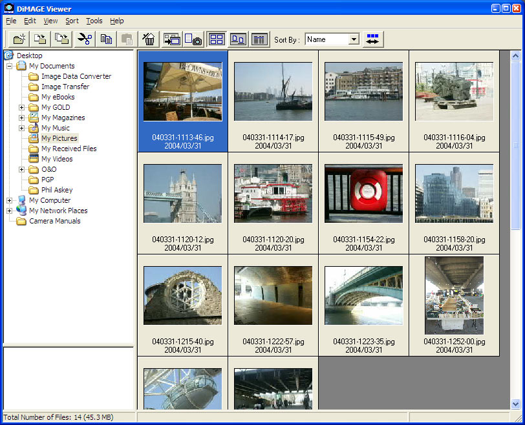This screenshot has height=425, width=525.
Task: Open the Help menu
Action: coord(117,21)
